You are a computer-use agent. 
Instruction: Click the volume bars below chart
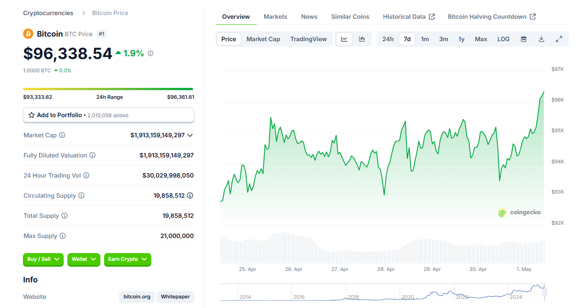(382, 248)
